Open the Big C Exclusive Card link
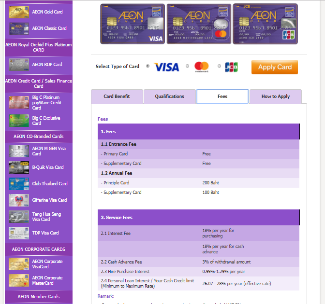Screen dimensions: 325x304 point(46,121)
